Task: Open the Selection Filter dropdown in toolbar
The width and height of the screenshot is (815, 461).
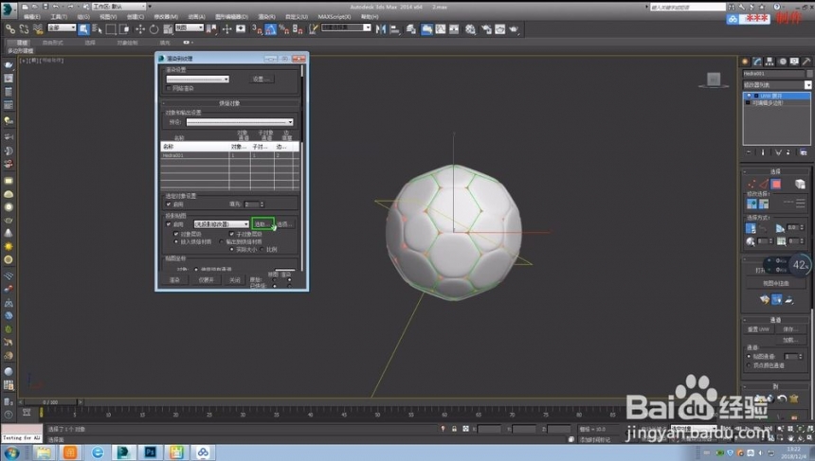Action: (x=62, y=27)
